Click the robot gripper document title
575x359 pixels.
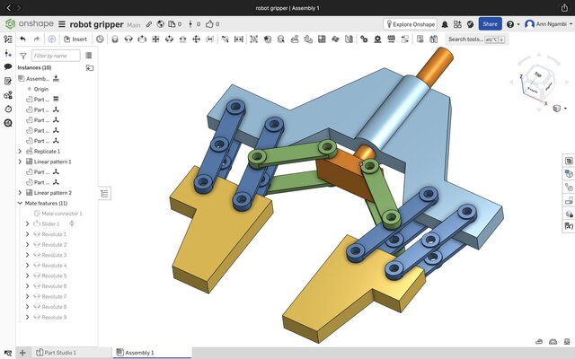(96, 24)
